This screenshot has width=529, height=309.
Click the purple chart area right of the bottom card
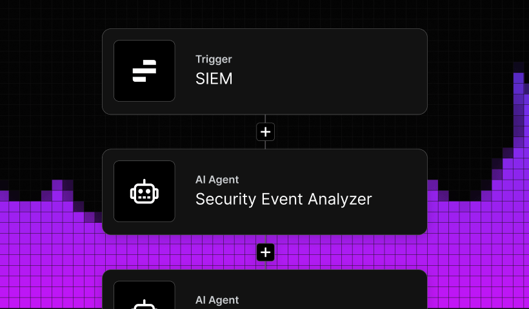[x=477, y=270]
